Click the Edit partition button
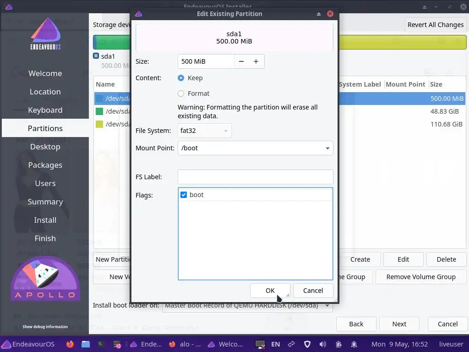Screen dimensions: 469x352 pos(403,259)
